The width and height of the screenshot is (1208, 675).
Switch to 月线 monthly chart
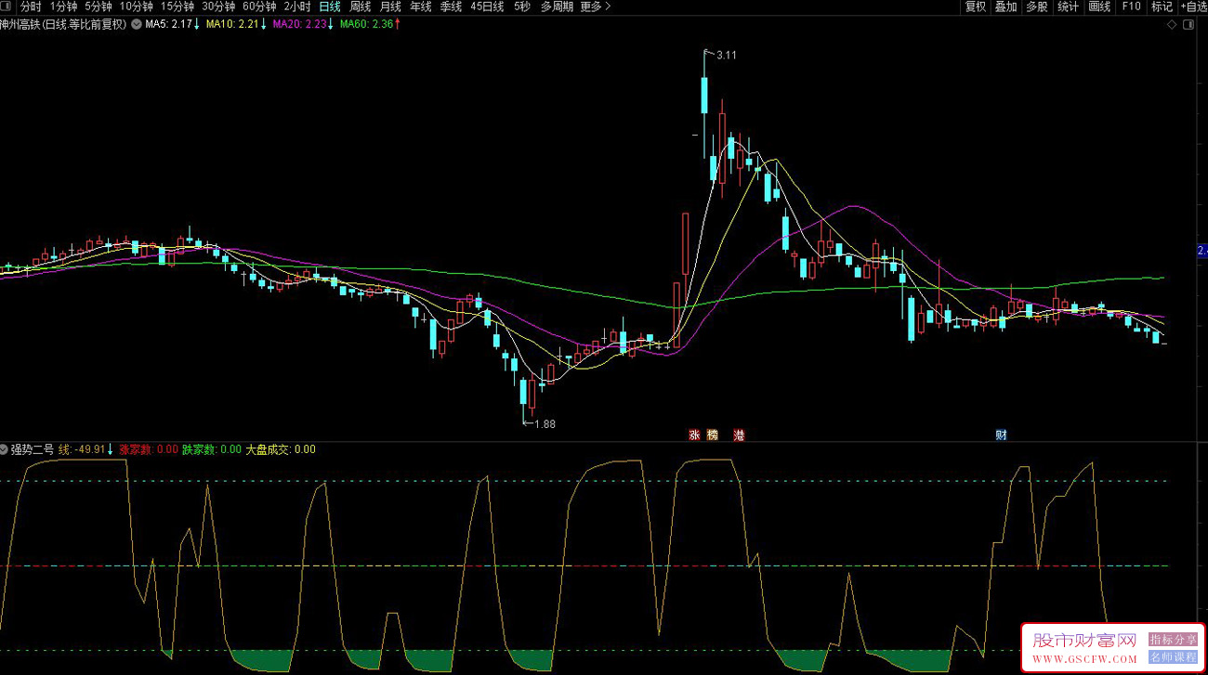[x=390, y=6]
